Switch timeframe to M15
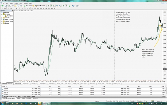Screen dimensions: 167x105 pos(38,8)
